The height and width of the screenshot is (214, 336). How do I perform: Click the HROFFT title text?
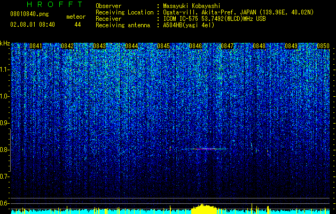click(x=54, y=4)
